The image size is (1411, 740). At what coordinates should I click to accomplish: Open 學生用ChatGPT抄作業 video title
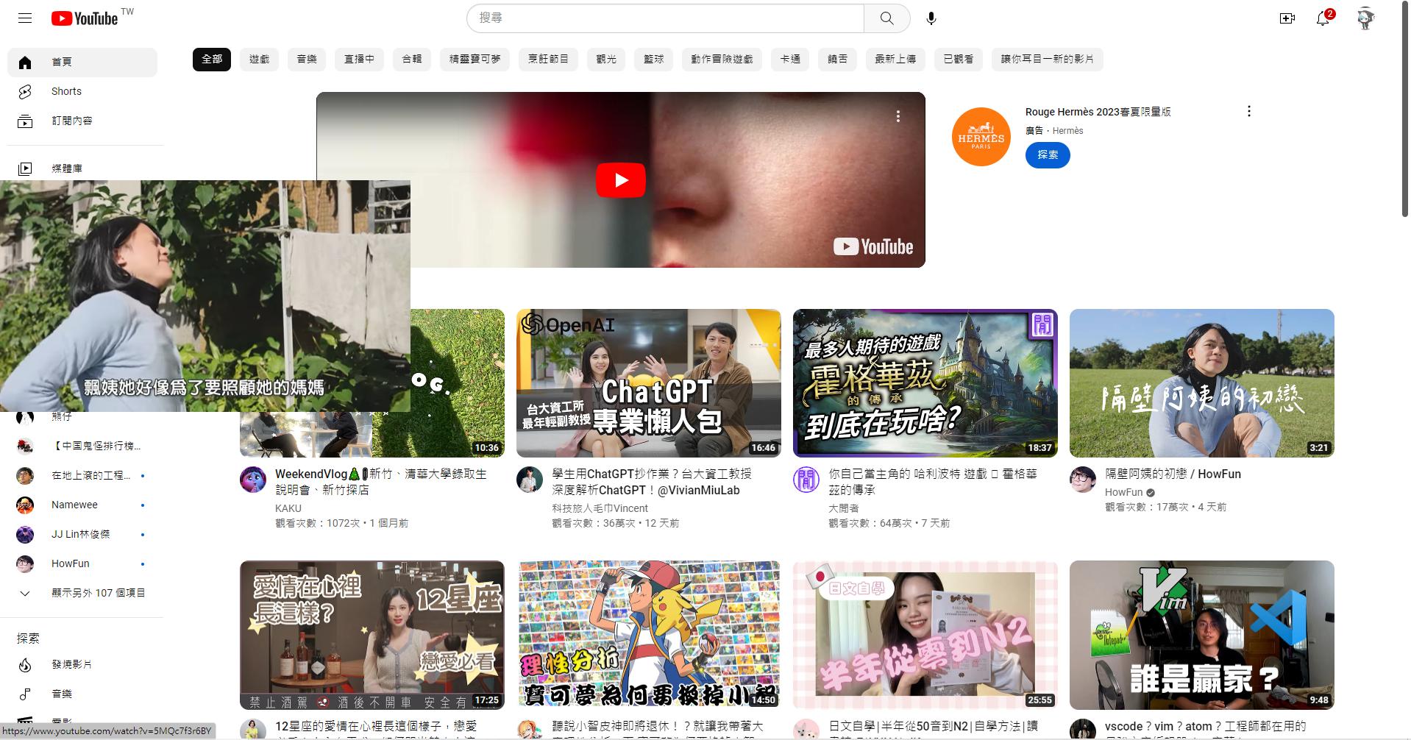tap(652, 482)
